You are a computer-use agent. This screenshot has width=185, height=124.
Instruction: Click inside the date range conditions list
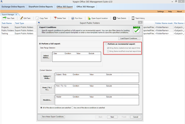77,58
